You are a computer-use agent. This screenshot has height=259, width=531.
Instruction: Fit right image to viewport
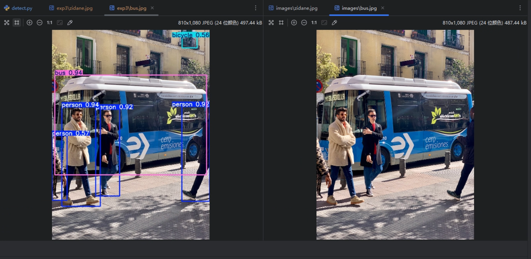324,23
